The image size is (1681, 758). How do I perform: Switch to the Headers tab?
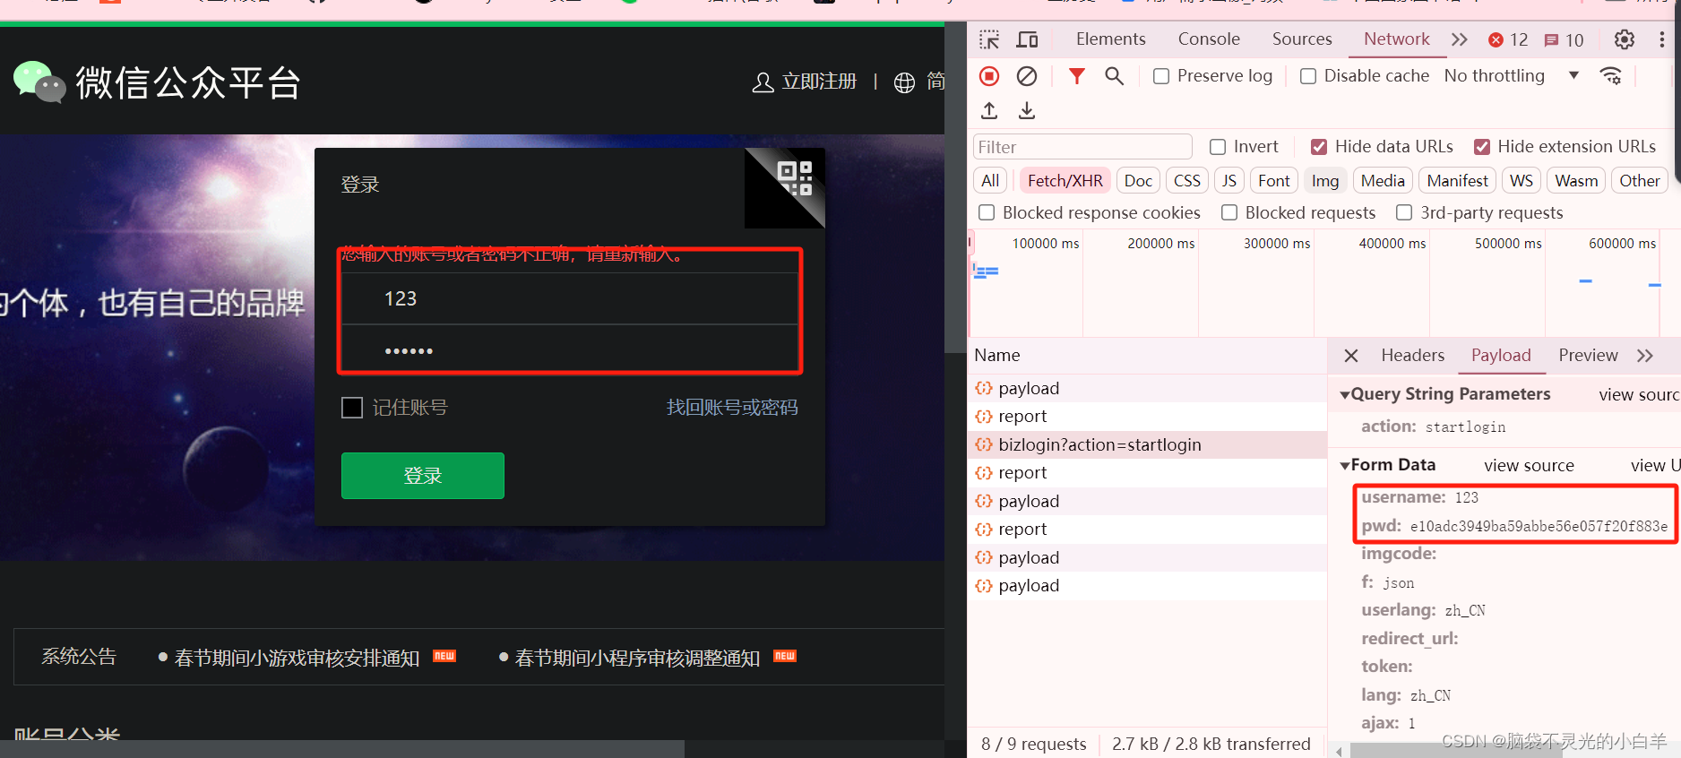1413,356
